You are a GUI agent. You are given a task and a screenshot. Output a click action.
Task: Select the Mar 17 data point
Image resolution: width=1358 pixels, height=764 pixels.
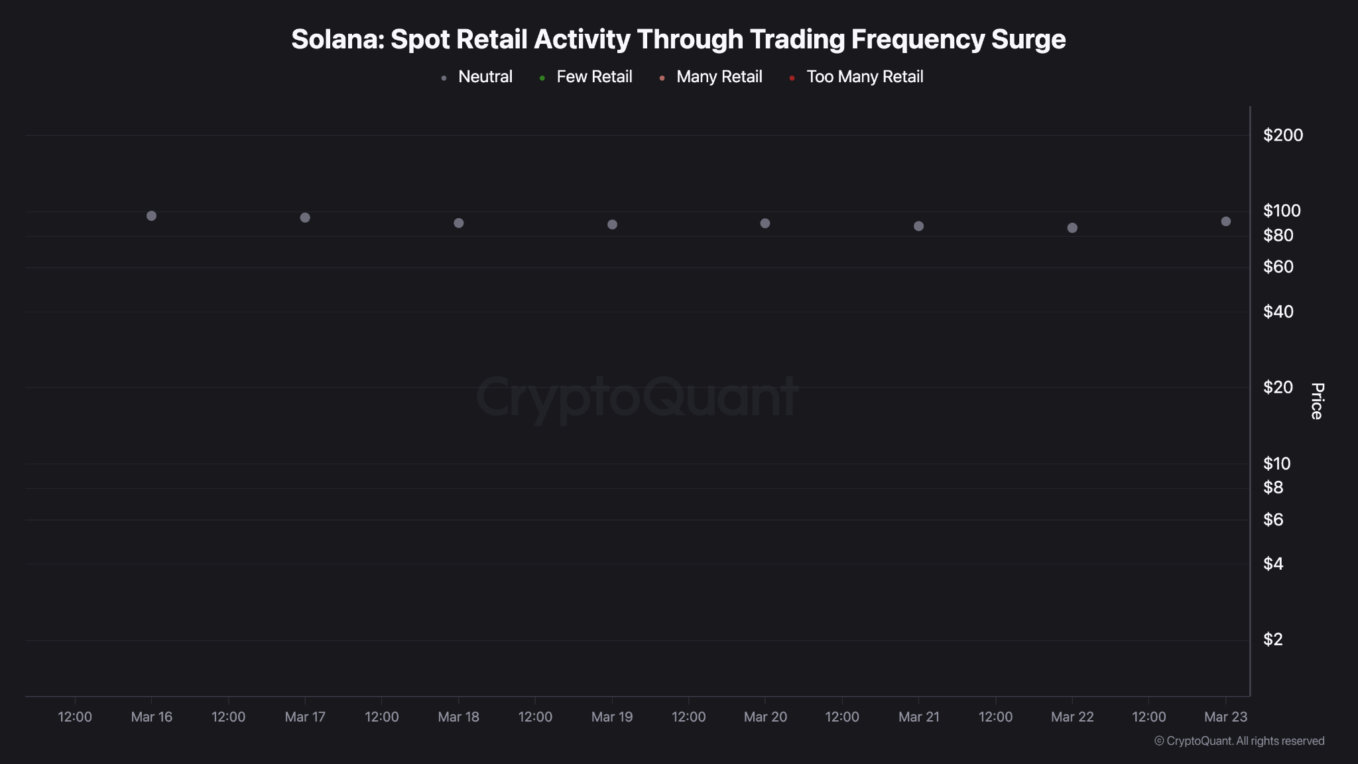click(305, 218)
